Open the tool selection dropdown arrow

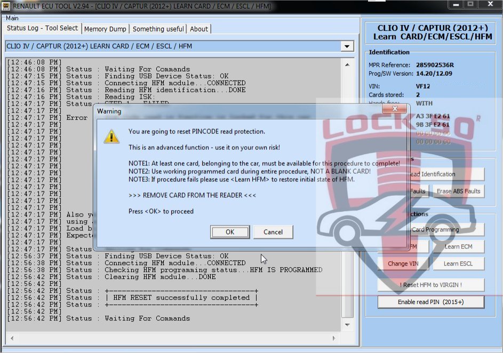point(348,46)
